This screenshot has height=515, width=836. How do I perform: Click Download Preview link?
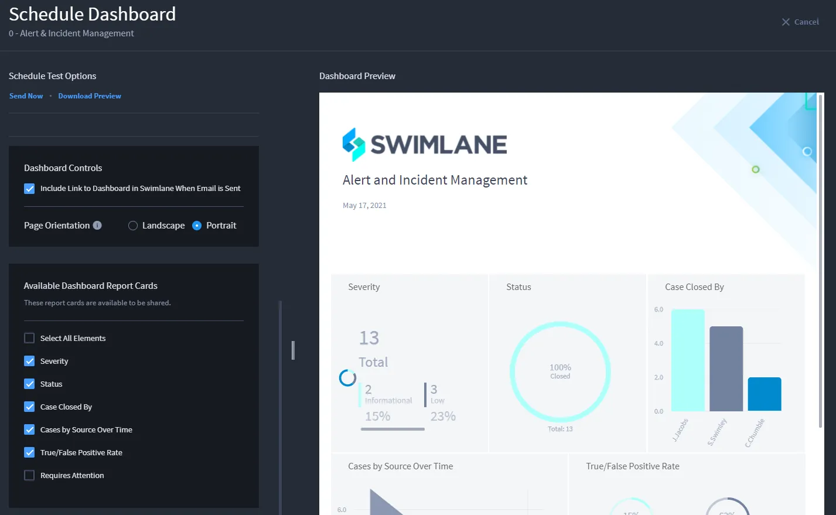[90, 96]
